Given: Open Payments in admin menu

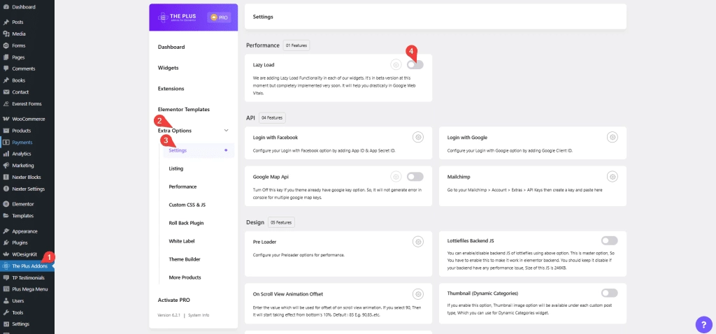Looking at the screenshot, I should [x=27, y=143].
